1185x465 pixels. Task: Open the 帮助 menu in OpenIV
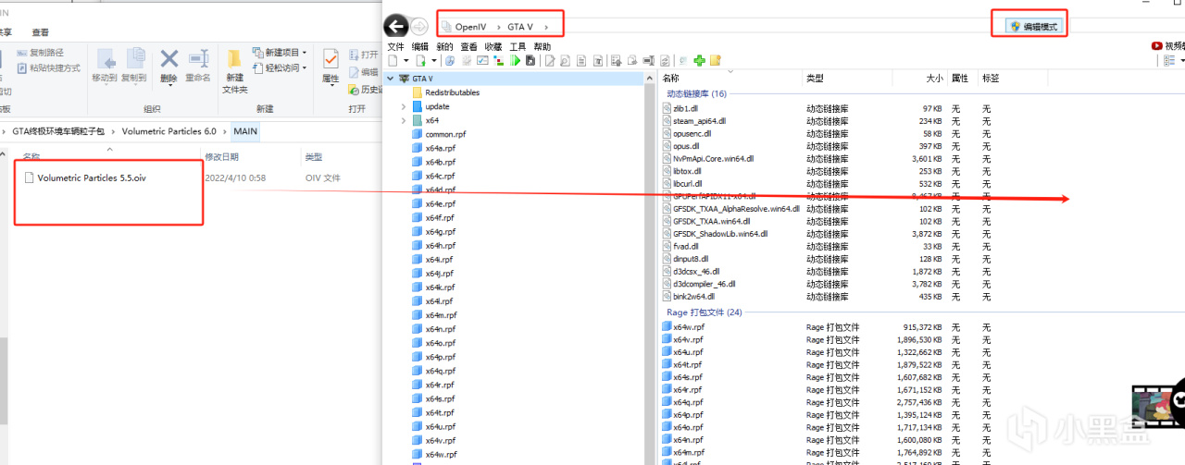click(x=542, y=46)
